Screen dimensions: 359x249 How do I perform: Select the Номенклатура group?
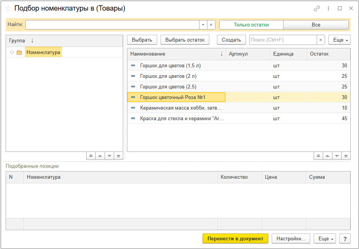click(x=43, y=53)
